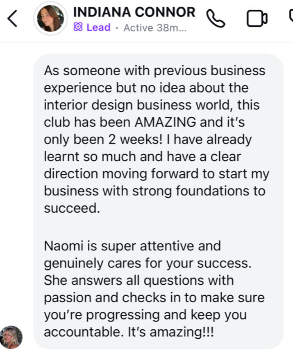Start a video call with the camera icon
This screenshot has height=351, width=293.
click(x=257, y=18)
